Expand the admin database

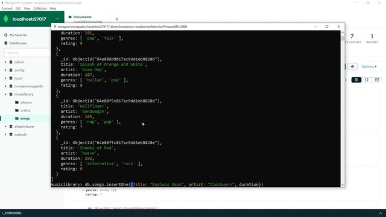(5, 62)
